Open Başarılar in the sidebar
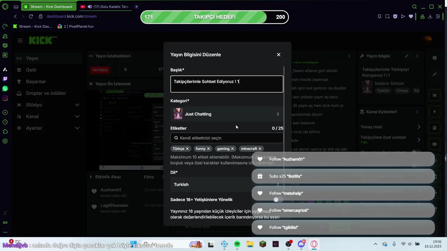This screenshot has width=447, height=251. click(49, 82)
